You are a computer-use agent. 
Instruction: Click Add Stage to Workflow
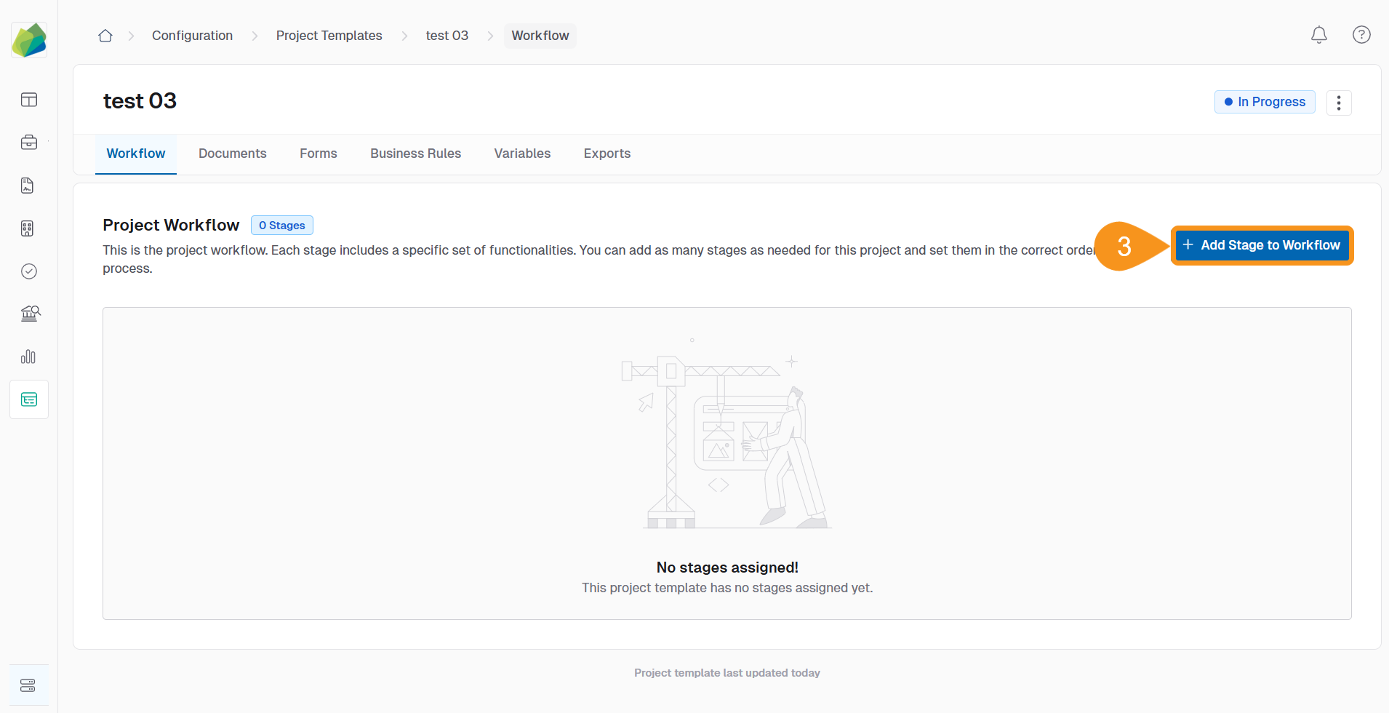pyautogui.click(x=1262, y=245)
